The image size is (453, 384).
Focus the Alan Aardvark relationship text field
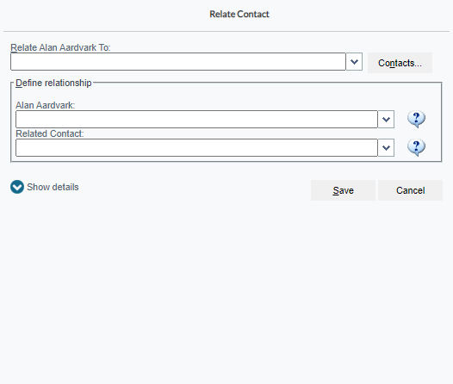196,119
